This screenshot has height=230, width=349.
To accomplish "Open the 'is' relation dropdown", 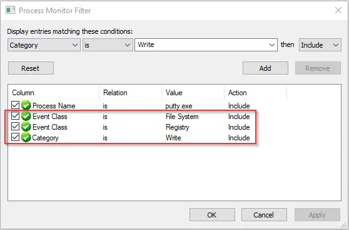I will pyautogui.click(x=108, y=45).
